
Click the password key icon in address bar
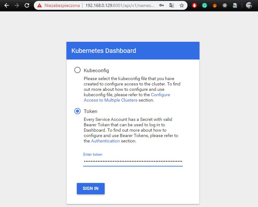tap(162, 5)
